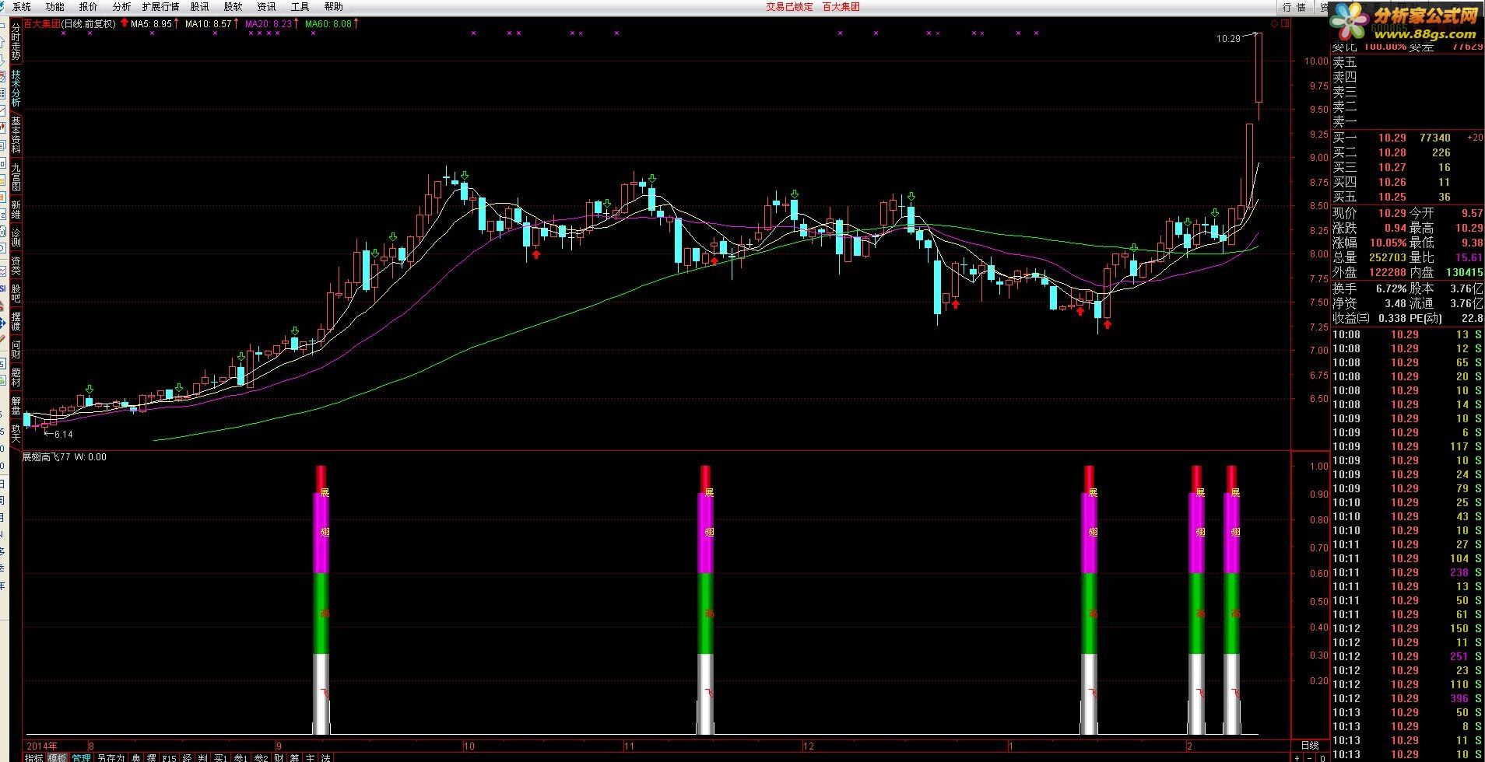Click the 买二 row price 10.28
1485x762 pixels.
(1392, 152)
